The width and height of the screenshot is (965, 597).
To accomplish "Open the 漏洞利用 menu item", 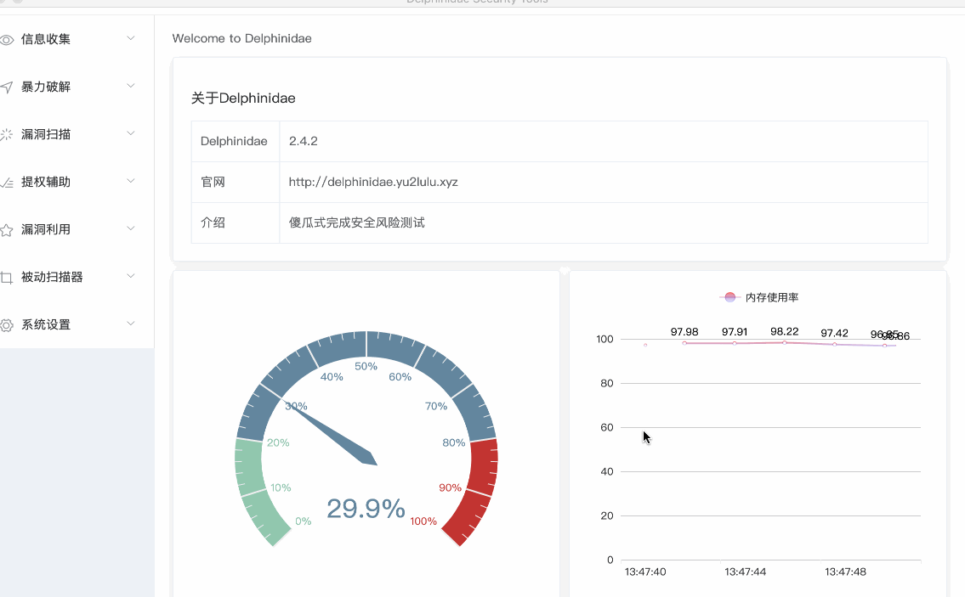I will point(46,229).
